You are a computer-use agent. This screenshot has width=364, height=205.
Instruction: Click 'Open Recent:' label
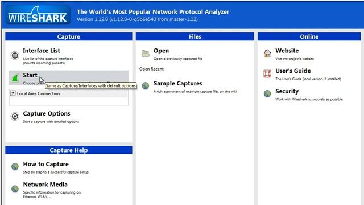click(x=152, y=69)
